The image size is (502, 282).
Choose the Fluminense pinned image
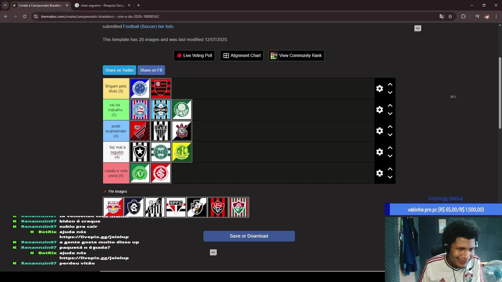[239, 207]
